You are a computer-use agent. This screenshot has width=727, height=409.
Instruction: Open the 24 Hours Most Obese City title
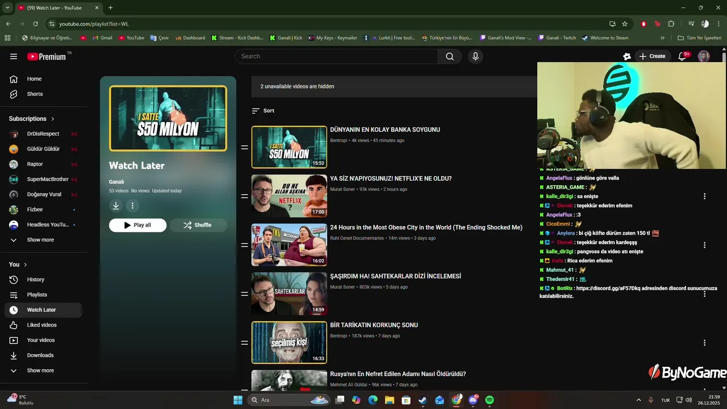point(426,227)
